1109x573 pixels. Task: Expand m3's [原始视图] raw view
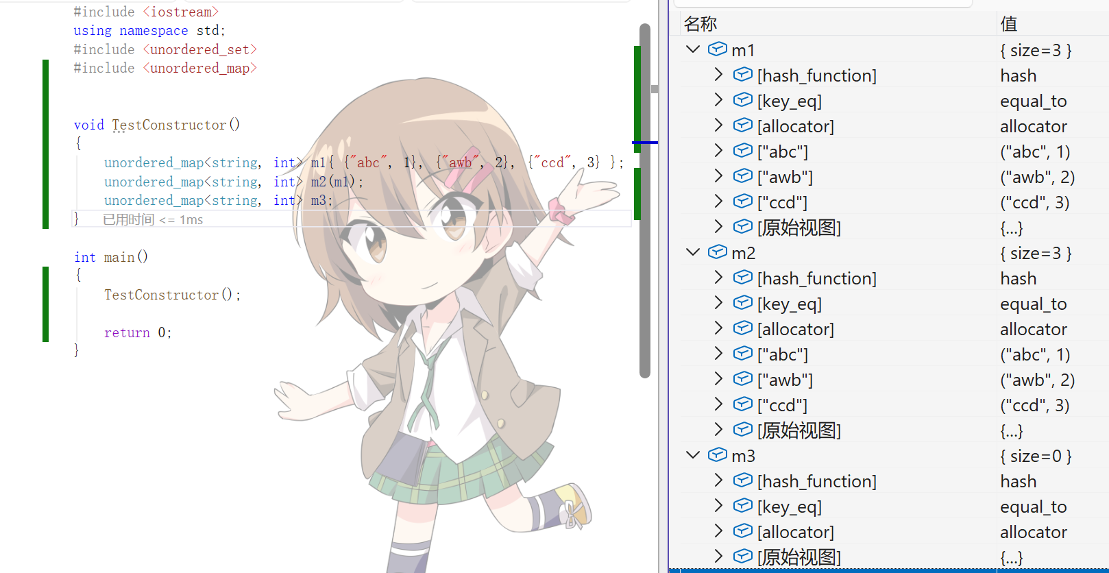point(718,556)
